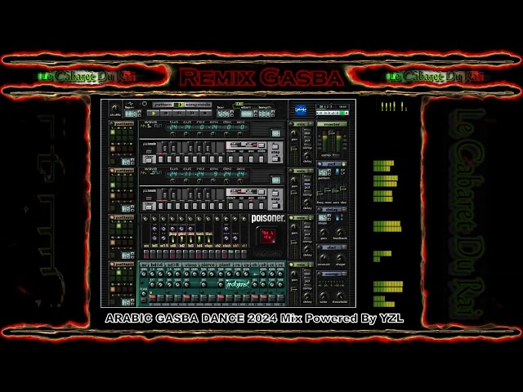Decrease the delay steps value
This screenshot has width=523, height=392.
(x=329, y=220)
